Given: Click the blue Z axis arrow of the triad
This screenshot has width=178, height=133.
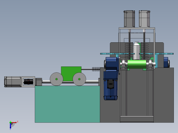Looking at the screenshot, I should [x=10, y=126].
